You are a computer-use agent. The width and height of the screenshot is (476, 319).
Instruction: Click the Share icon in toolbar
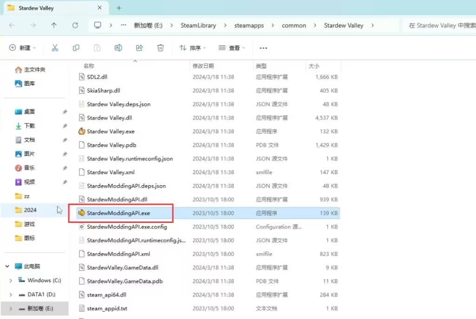click(139, 48)
